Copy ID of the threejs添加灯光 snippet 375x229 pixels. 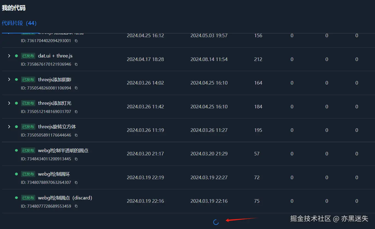tap(76, 111)
